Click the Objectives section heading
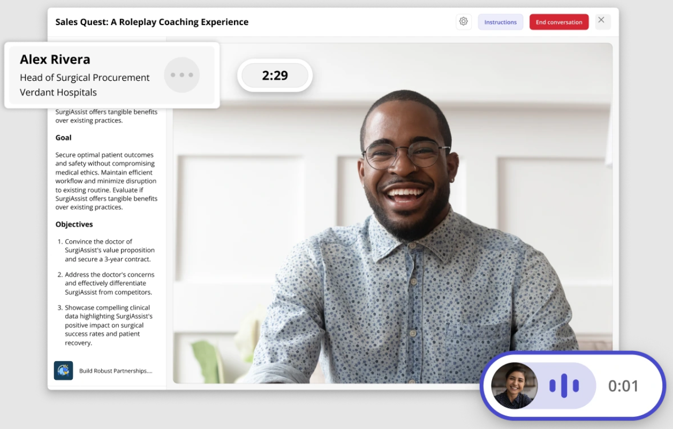 (74, 224)
